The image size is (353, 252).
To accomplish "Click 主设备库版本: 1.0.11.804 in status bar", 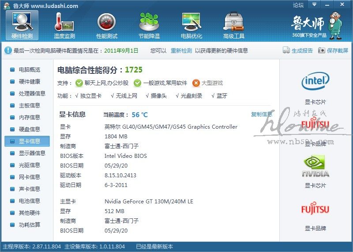I will pos(94,247).
